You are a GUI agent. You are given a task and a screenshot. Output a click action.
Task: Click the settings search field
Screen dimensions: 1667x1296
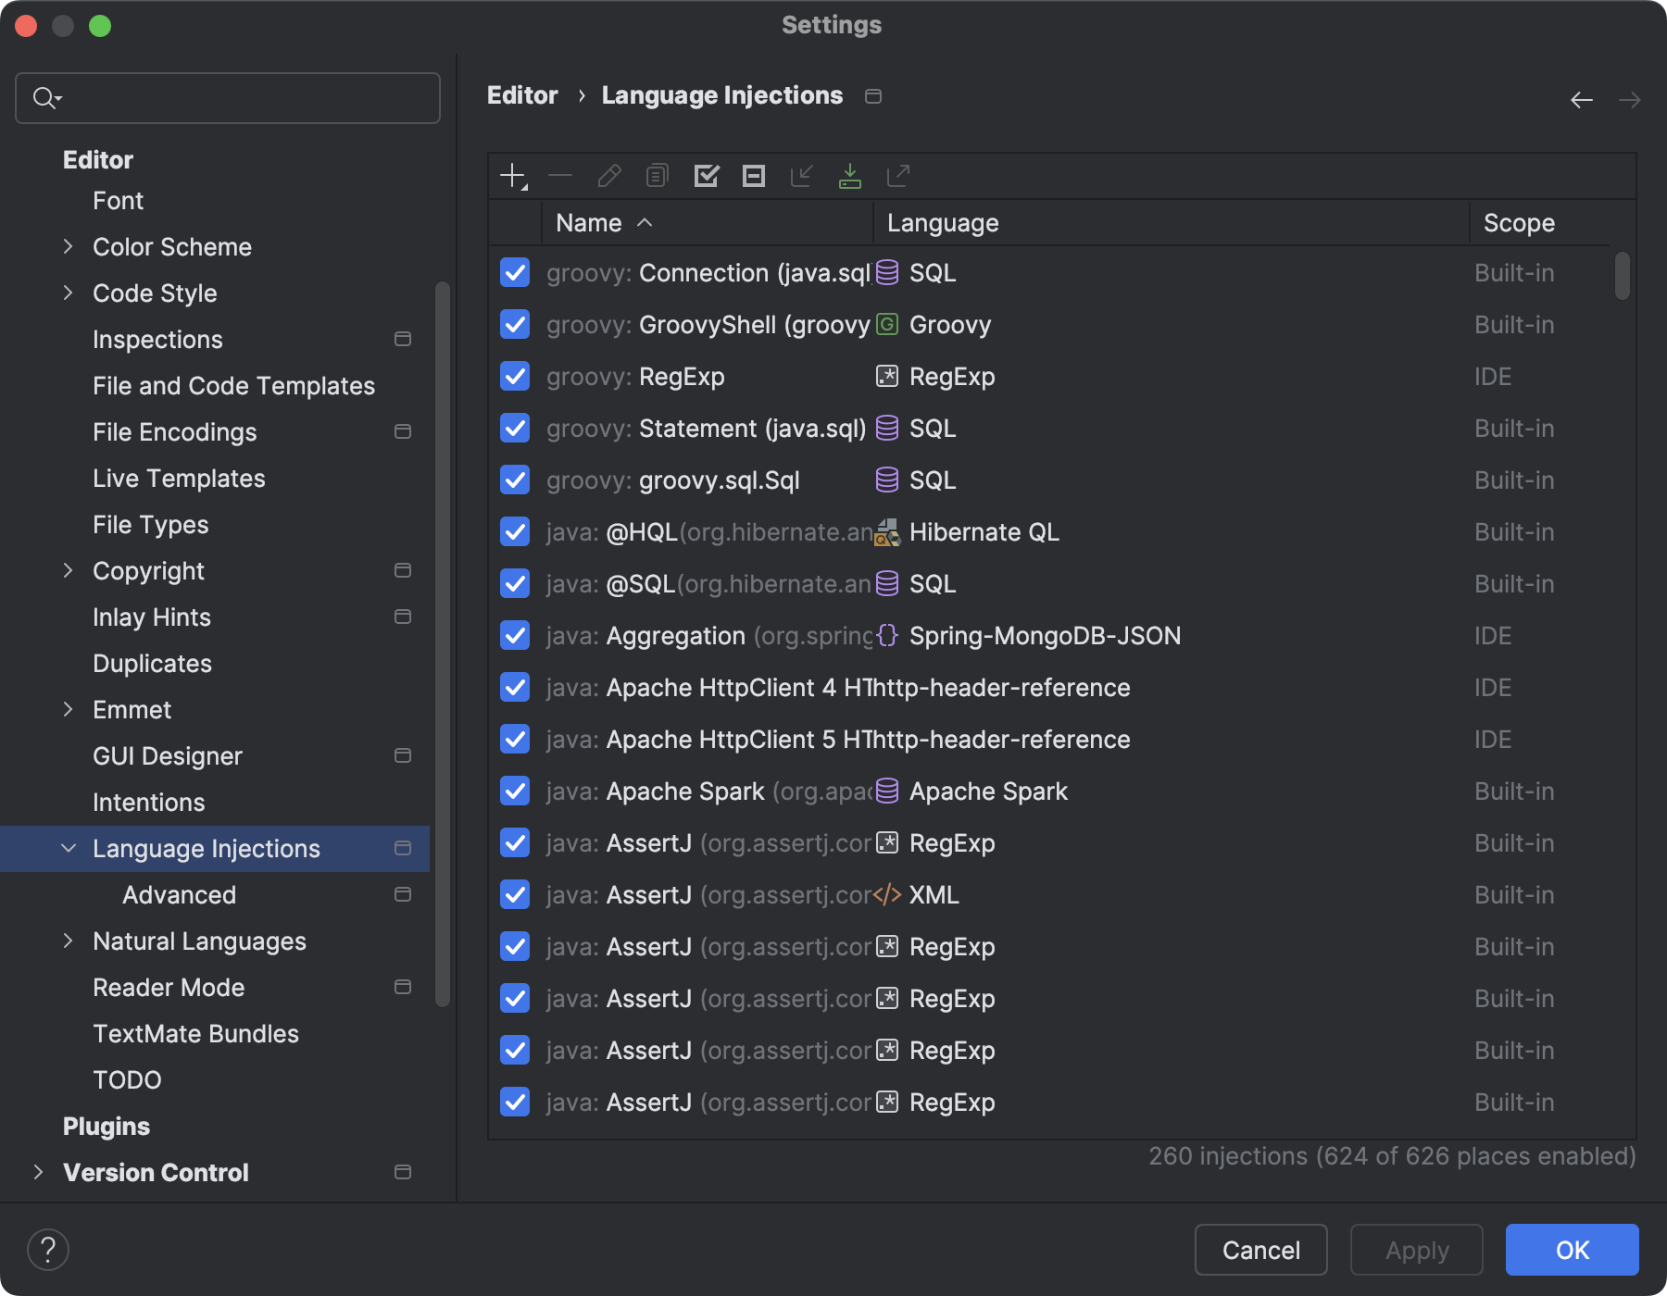coord(227,97)
